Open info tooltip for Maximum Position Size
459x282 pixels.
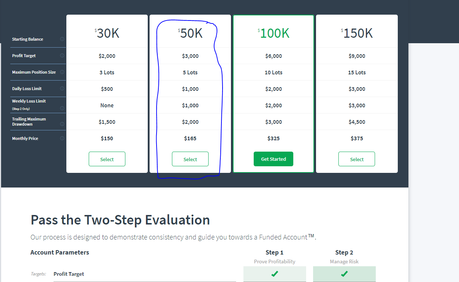[62, 72]
